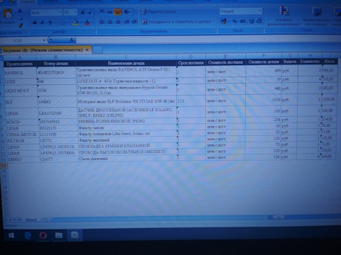The width and height of the screenshot is (341, 255).
Task: Apply the fill color bucket icon
Action: coord(76,23)
